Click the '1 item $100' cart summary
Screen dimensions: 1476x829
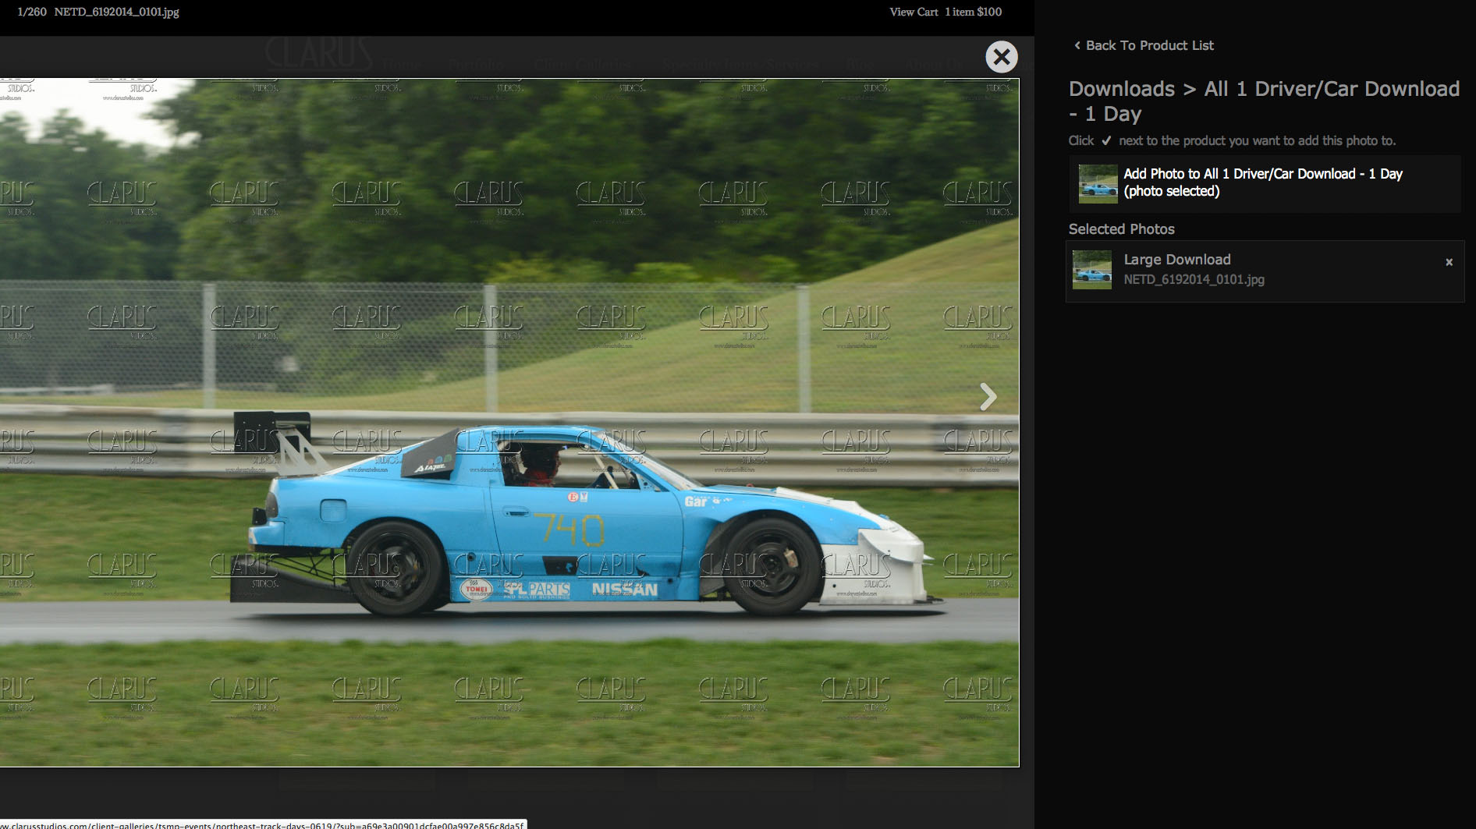tap(974, 12)
